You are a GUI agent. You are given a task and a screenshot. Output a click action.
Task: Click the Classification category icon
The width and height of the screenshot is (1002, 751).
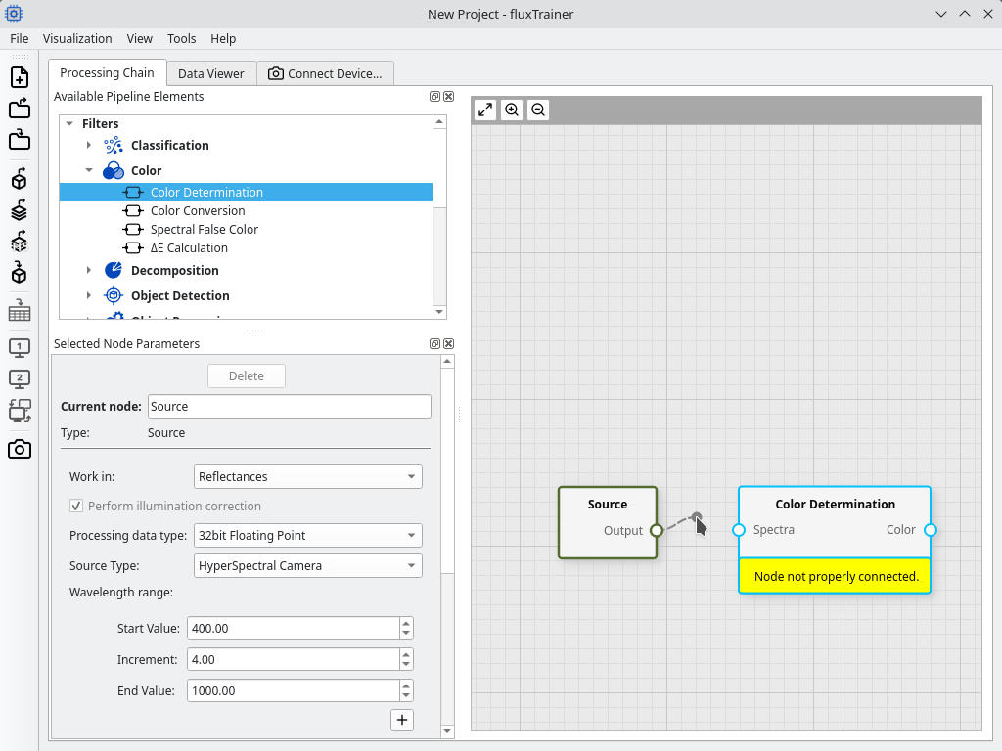tap(114, 145)
